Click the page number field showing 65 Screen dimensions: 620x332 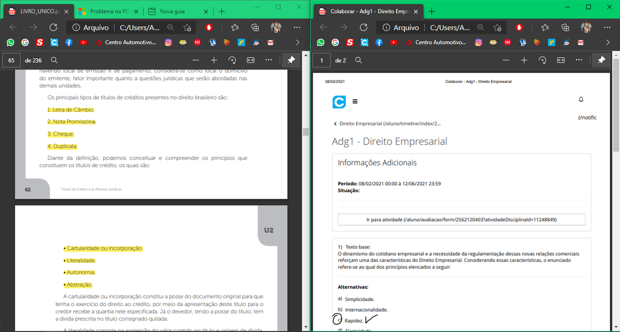click(x=11, y=60)
